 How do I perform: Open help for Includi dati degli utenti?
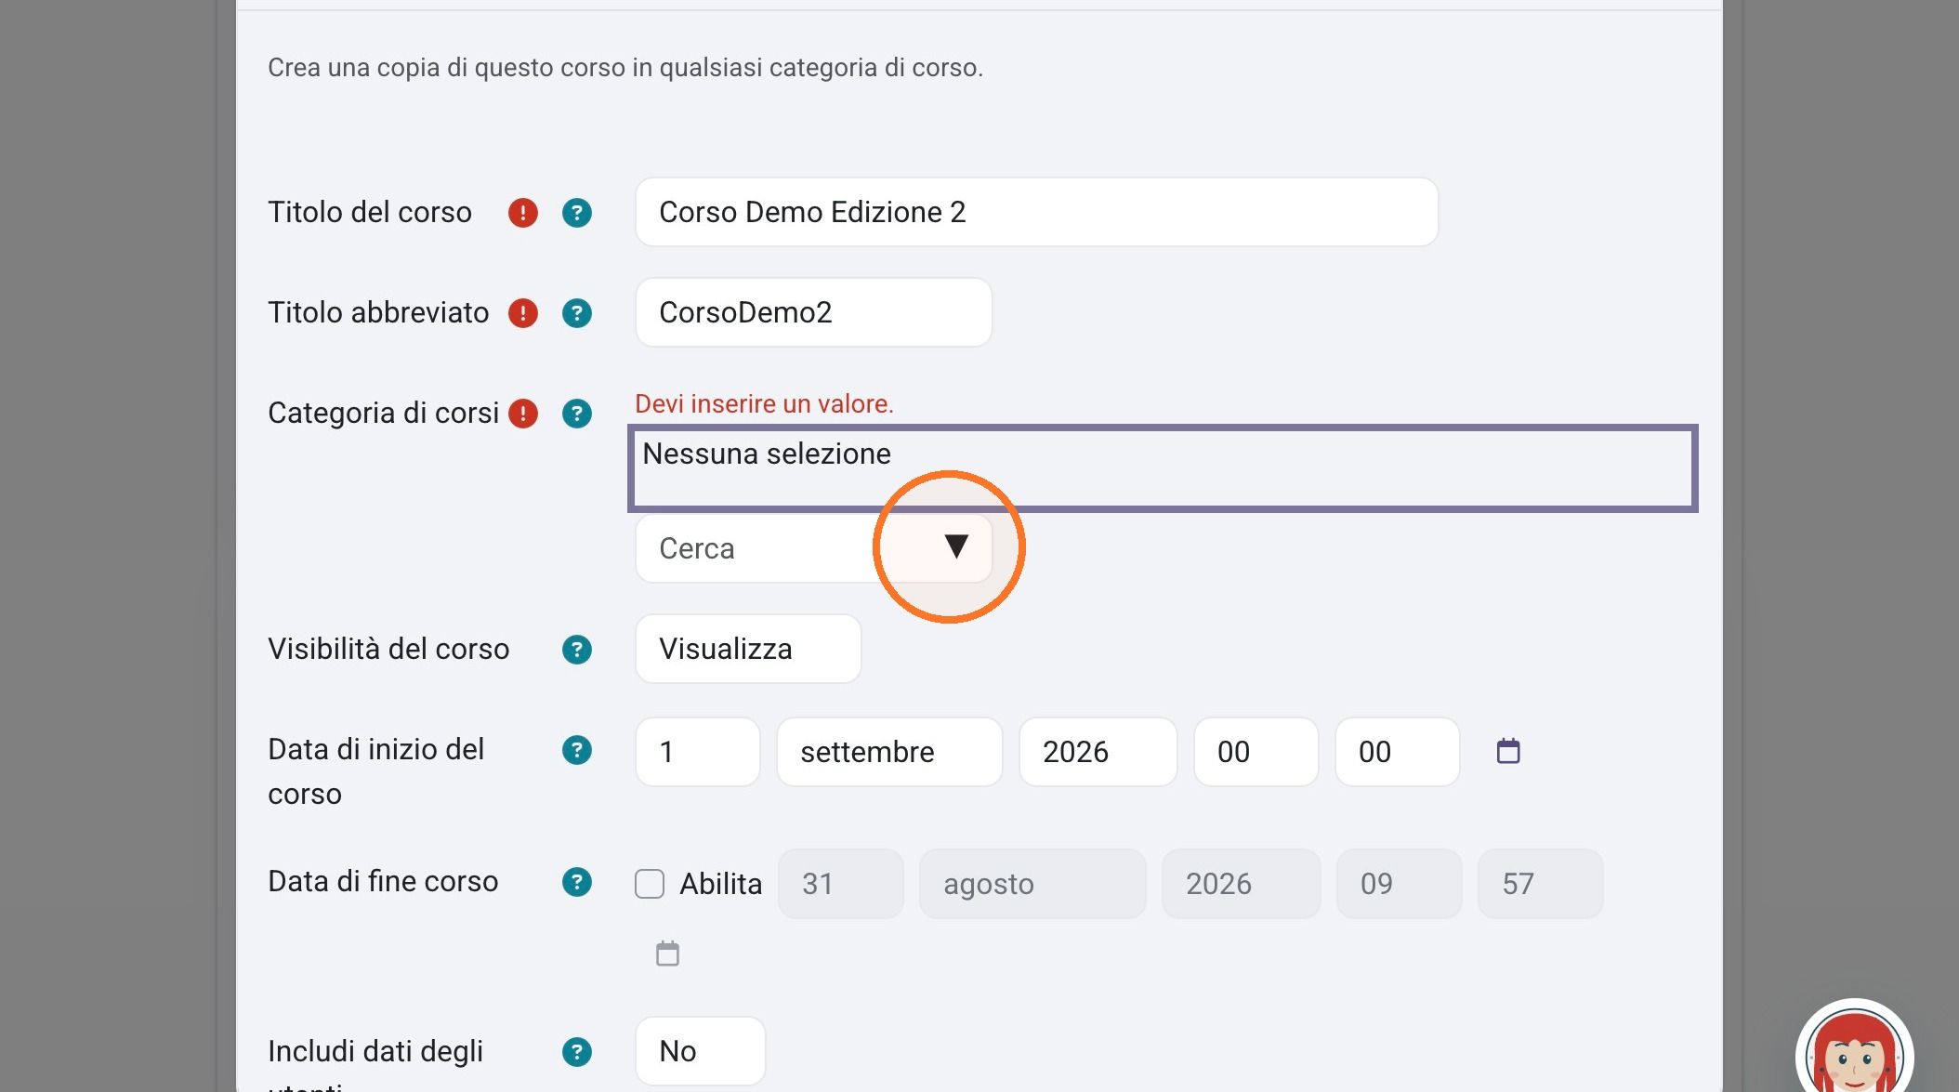577,1052
